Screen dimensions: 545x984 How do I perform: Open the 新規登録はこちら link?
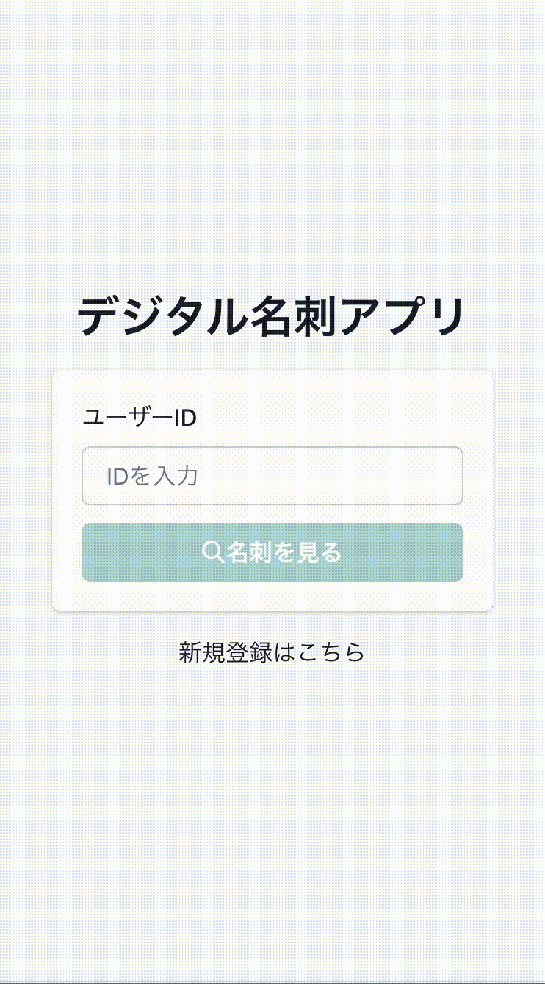point(272,652)
